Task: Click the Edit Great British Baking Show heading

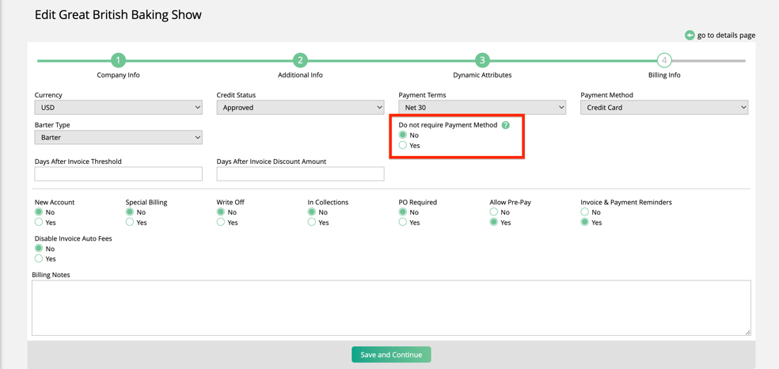Action: coord(118,15)
